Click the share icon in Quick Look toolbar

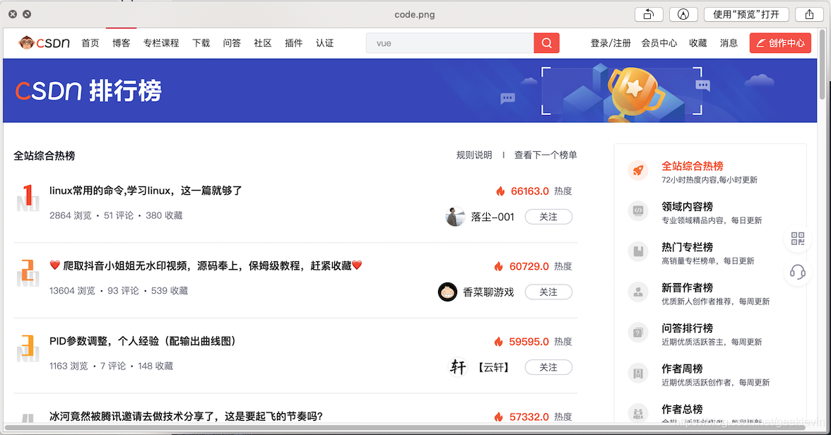[809, 14]
